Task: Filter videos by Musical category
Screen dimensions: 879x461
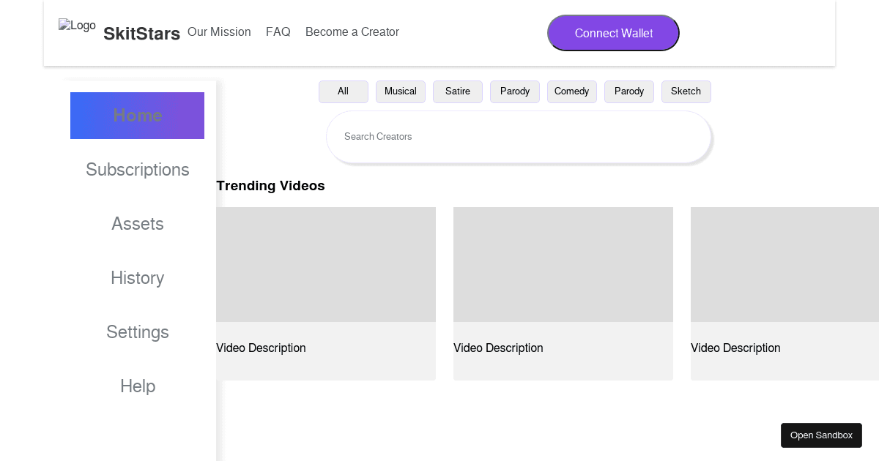Action: (400, 91)
